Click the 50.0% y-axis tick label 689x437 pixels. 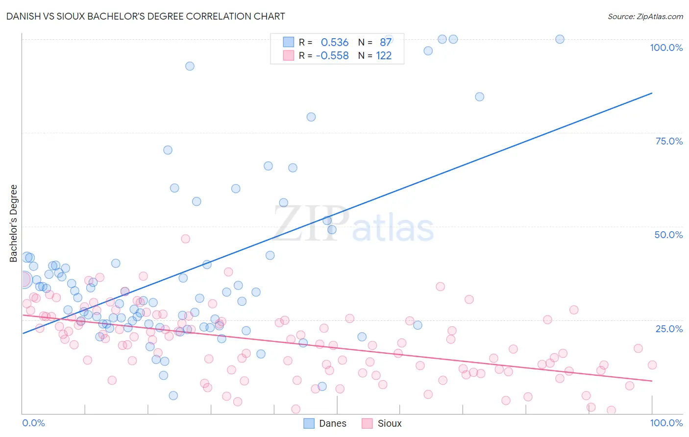click(x=668, y=235)
